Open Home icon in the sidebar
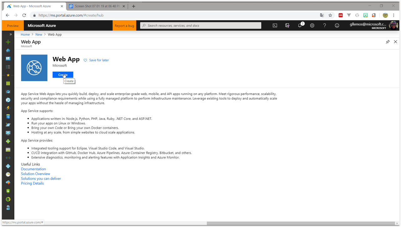 8,50
